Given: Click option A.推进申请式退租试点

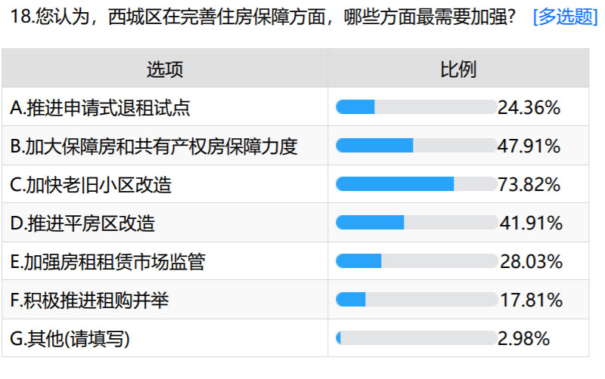Looking at the screenshot, I should pyautogui.click(x=100, y=107).
